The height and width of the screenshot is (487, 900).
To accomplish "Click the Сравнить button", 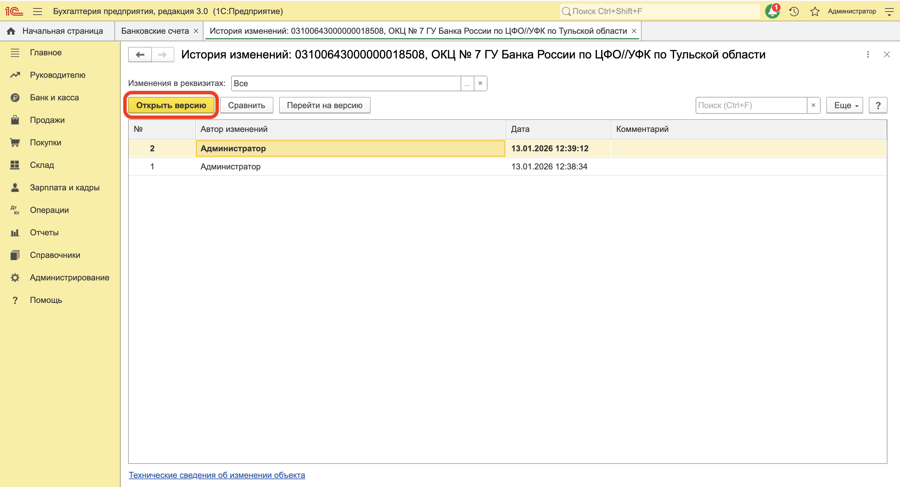I will (x=246, y=105).
